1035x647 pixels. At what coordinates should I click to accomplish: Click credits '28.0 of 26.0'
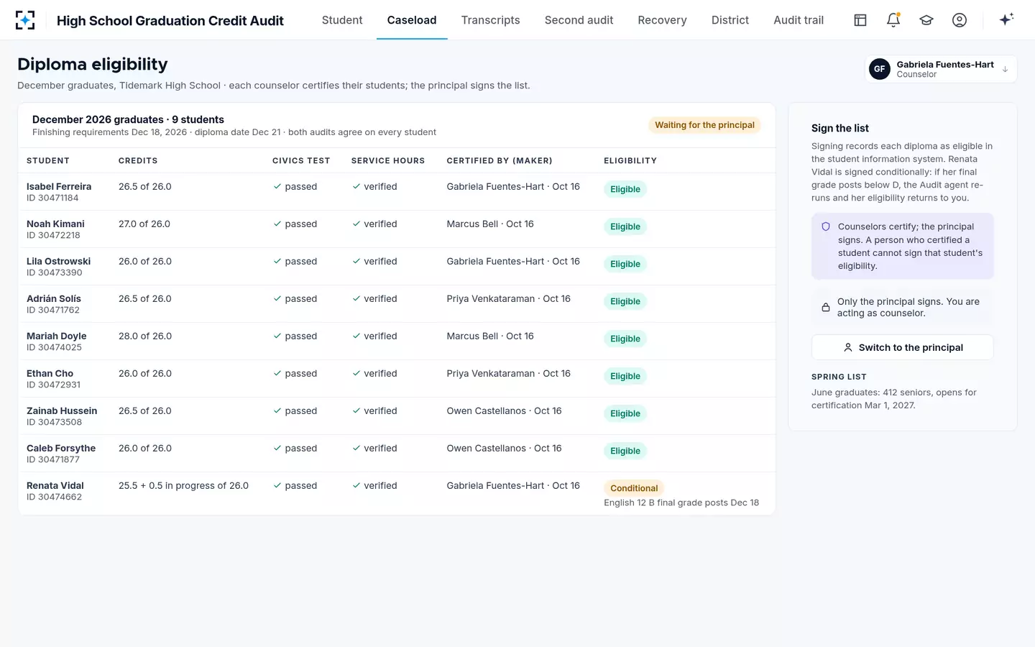[x=145, y=336]
